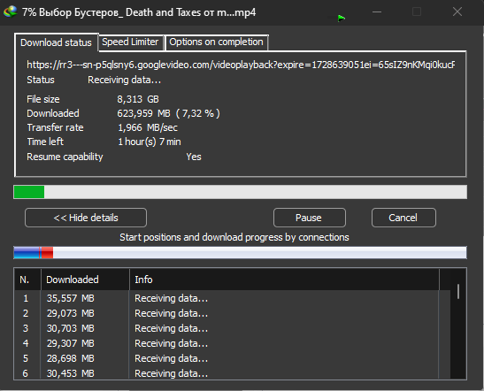Maximize the download window
The width and height of the screenshot is (484, 391).
417,12
